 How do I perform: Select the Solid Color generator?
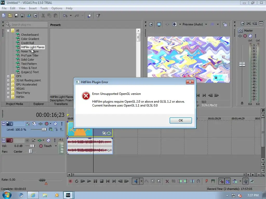(x=28, y=60)
